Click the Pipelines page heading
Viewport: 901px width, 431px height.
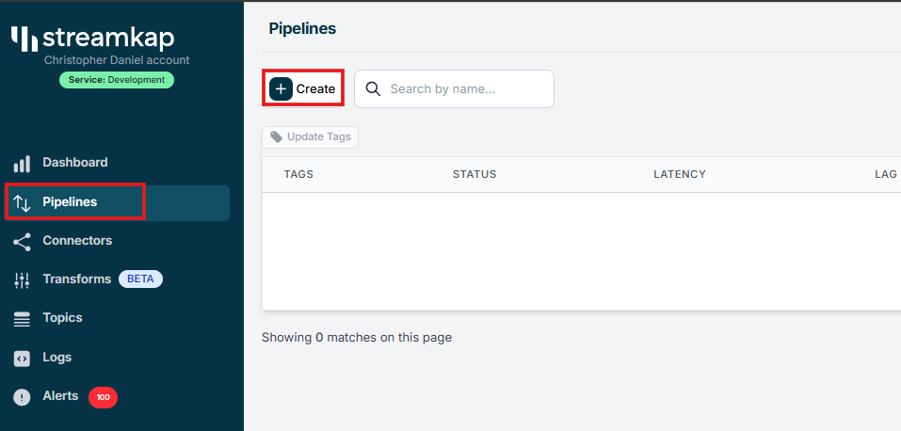point(302,28)
